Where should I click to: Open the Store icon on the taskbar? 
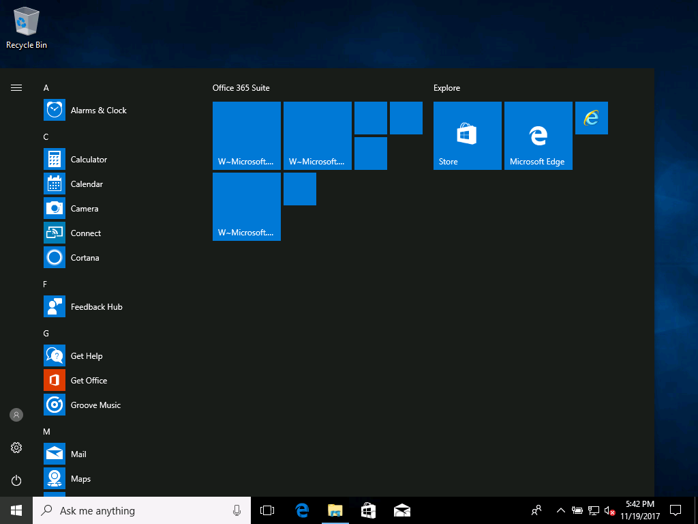pos(369,510)
